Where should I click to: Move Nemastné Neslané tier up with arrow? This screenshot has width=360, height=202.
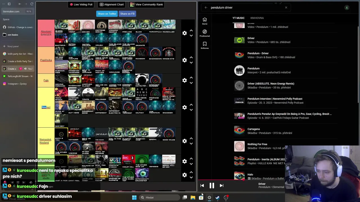tap(191, 138)
